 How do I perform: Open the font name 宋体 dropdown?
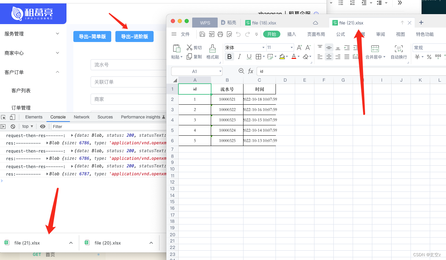tap(263, 48)
